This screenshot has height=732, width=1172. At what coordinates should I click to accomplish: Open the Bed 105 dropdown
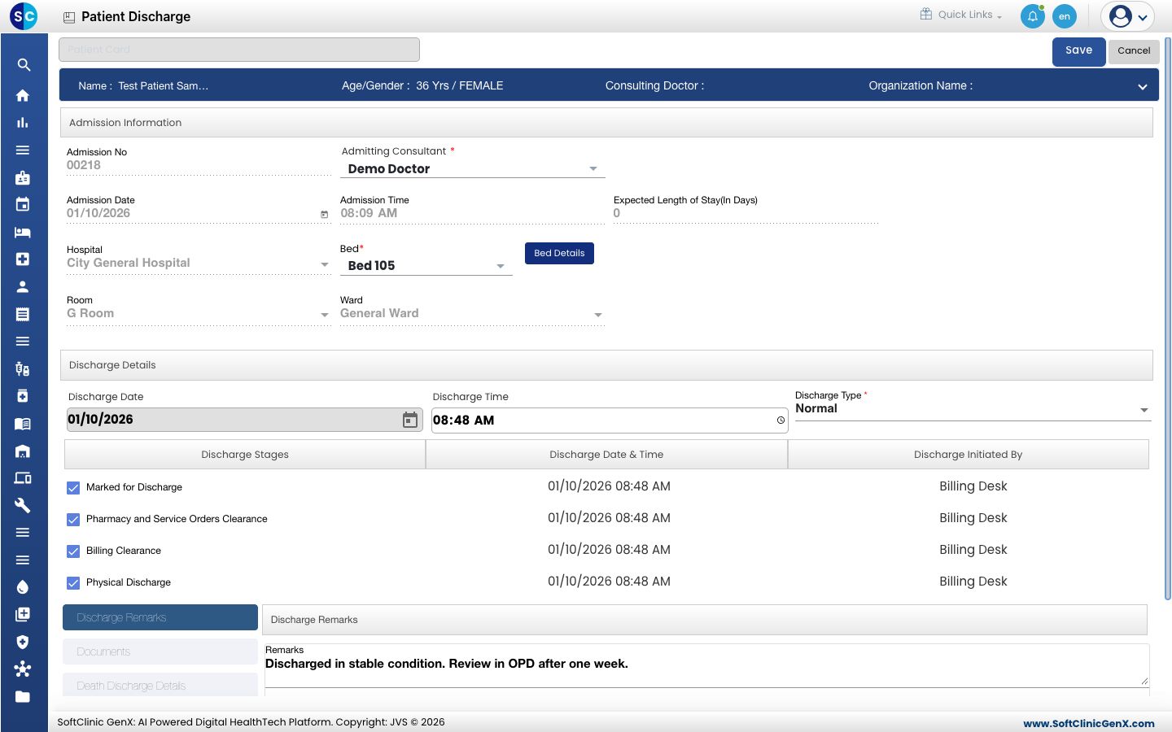426,266
